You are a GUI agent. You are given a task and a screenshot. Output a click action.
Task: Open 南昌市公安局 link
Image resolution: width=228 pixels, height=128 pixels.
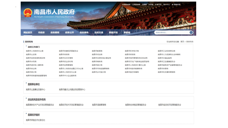point(31,54)
